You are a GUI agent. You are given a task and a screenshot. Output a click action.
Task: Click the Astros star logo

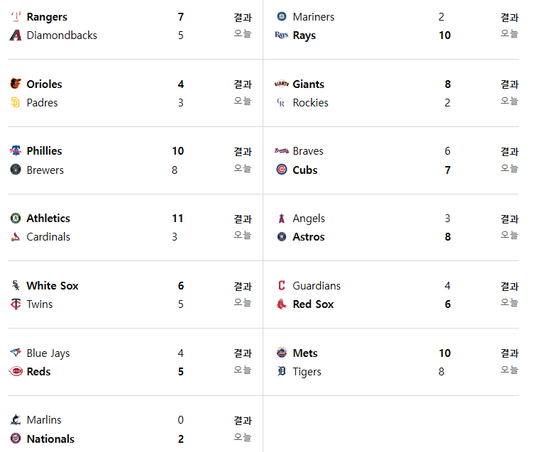282,236
